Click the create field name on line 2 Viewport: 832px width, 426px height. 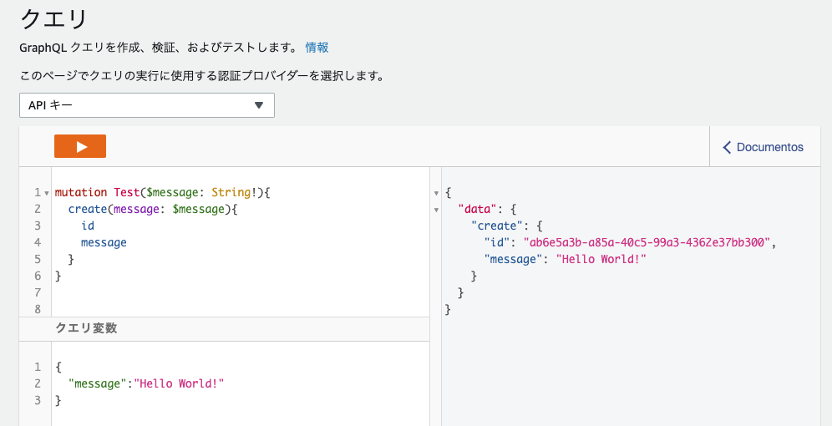click(88, 209)
